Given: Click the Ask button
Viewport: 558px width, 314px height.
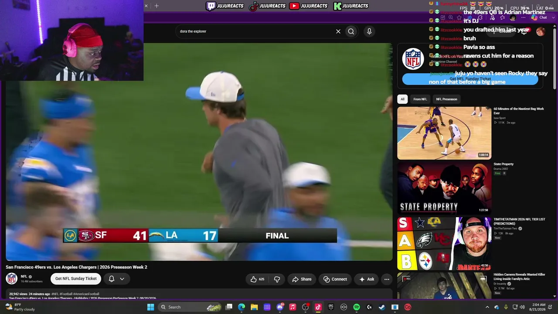Looking at the screenshot, I should coord(366,279).
